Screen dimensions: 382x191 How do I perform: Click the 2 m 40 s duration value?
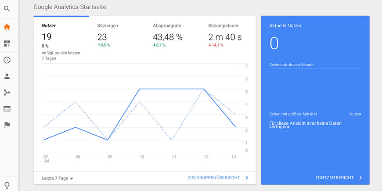click(x=225, y=37)
